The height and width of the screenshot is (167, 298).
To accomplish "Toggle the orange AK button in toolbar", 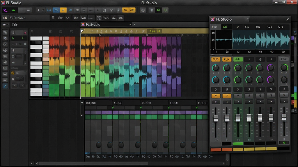I will (132, 10).
